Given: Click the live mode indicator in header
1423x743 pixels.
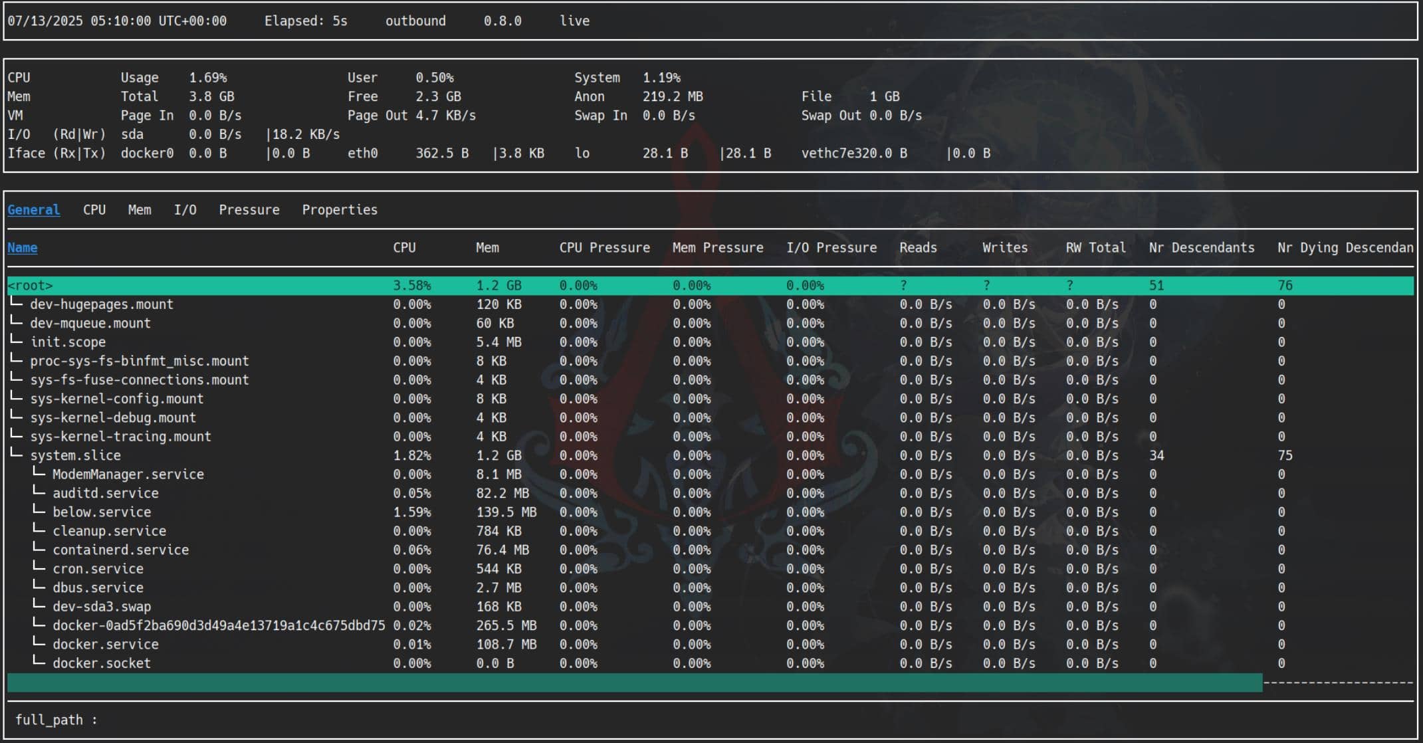Looking at the screenshot, I should 574,21.
